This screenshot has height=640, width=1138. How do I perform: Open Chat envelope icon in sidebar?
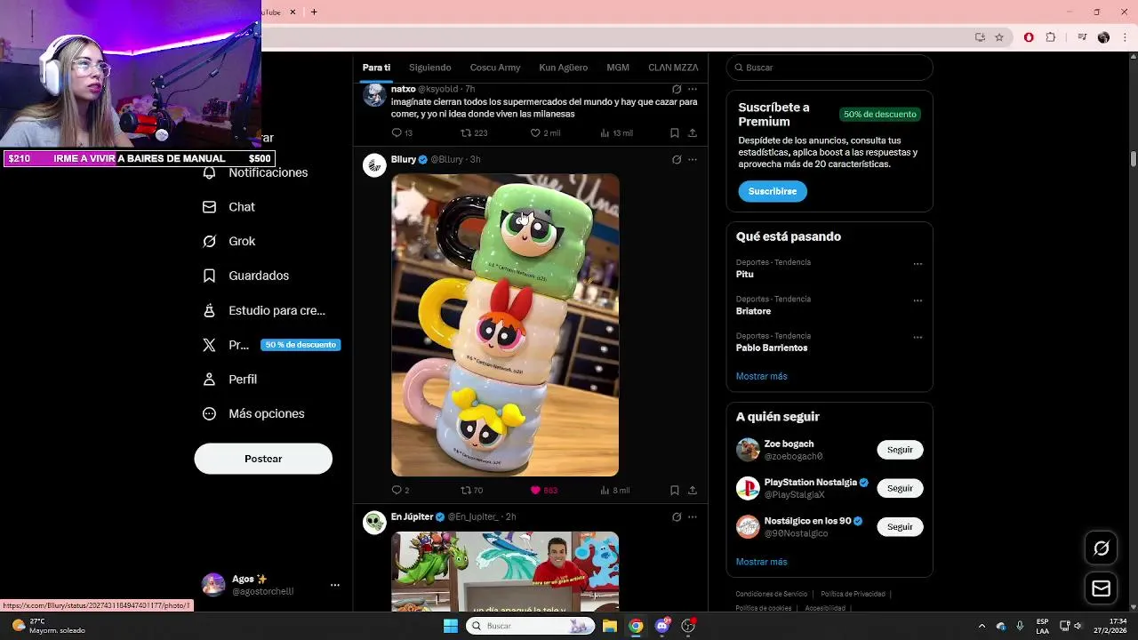click(x=209, y=207)
